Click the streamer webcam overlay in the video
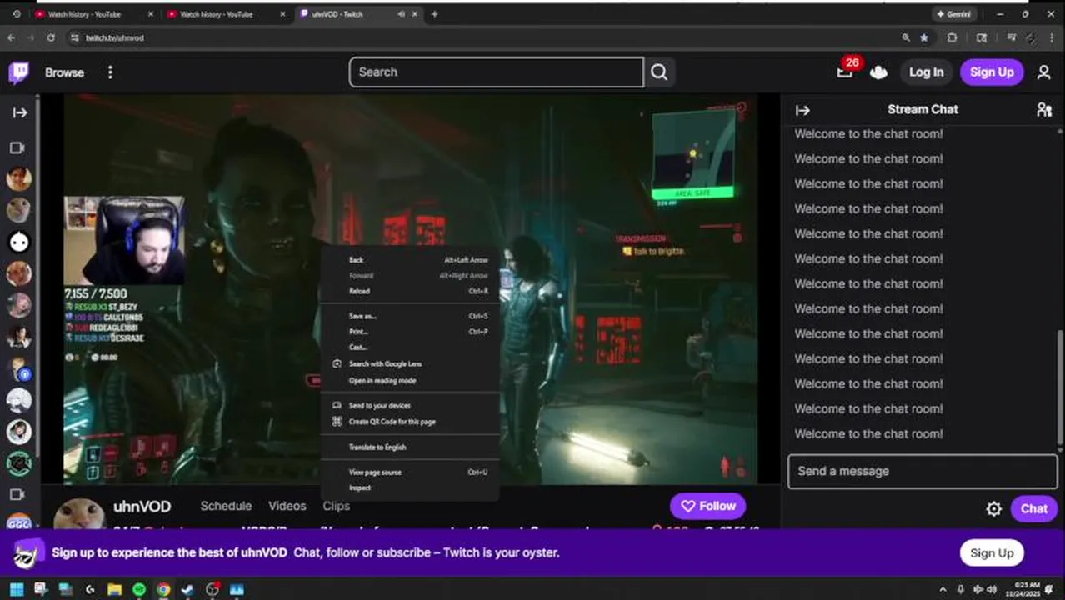This screenshot has width=1065, height=600. tap(124, 240)
